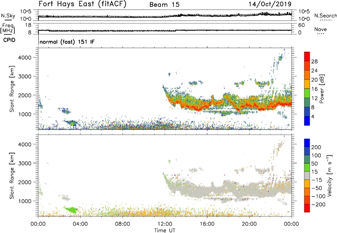Click the '-50' Velocity colorbar label
The width and height of the screenshot is (337, 233).
click(x=317, y=188)
